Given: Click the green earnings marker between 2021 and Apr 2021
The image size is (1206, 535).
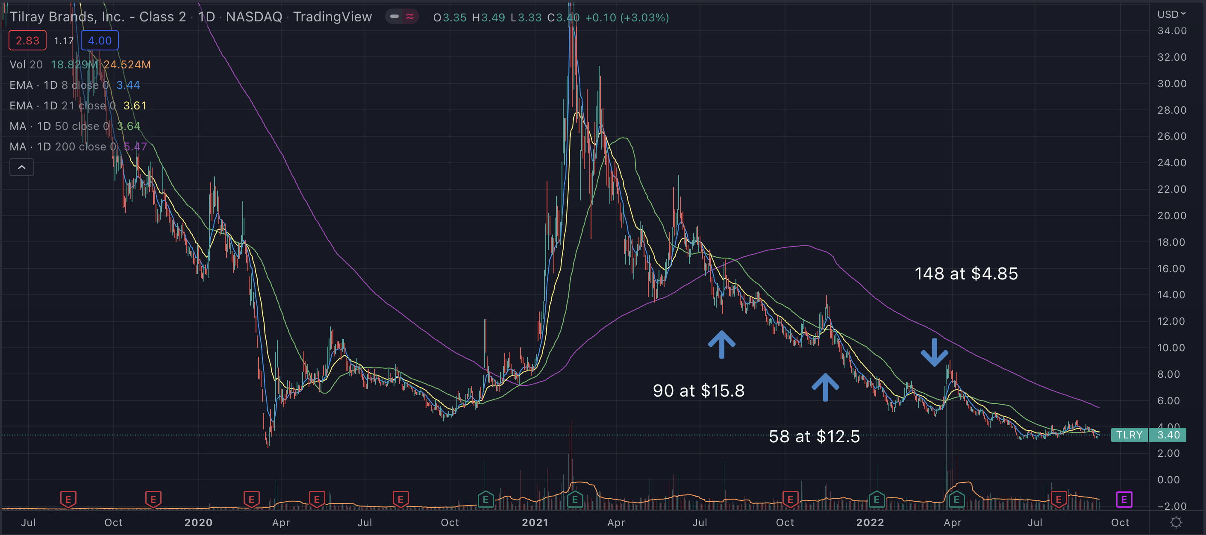Looking at the screenshot, I should coord(575,500).
